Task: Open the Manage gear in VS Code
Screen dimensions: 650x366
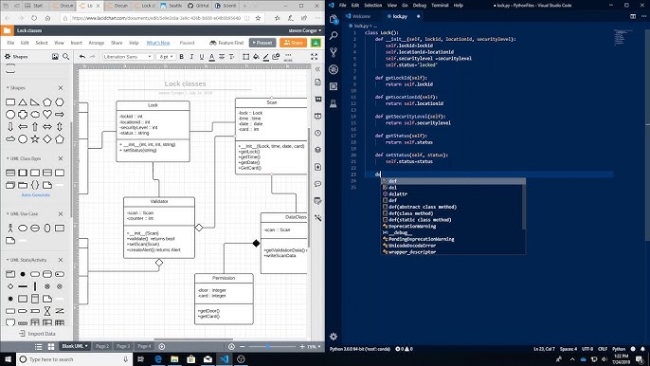Action: tap(334, 336)
